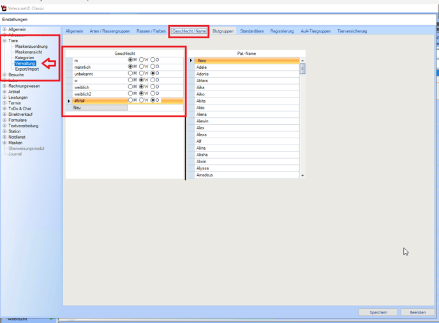Image resolution: width=439 pixels, height=323 pixels.
Task: Click row selector of the 'männlich' row
Action: click(69, 67)
